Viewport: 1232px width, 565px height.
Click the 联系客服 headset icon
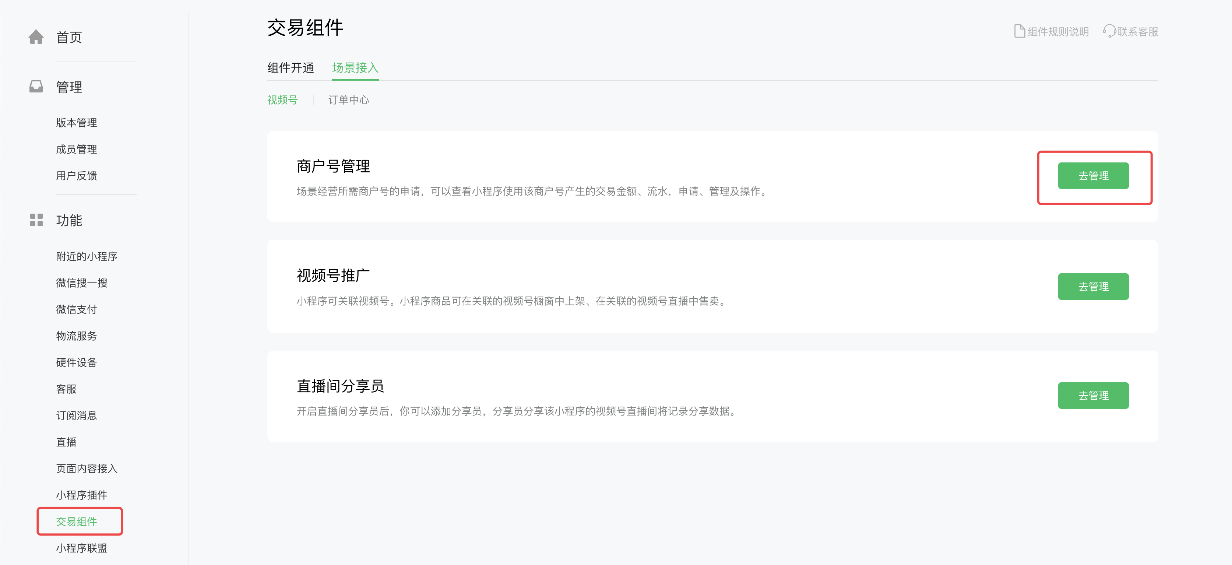coord(1109,32)
